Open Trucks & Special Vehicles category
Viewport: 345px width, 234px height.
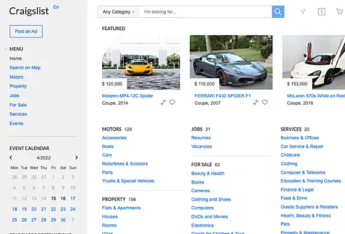pyautogui.click(x=128, y=181)
